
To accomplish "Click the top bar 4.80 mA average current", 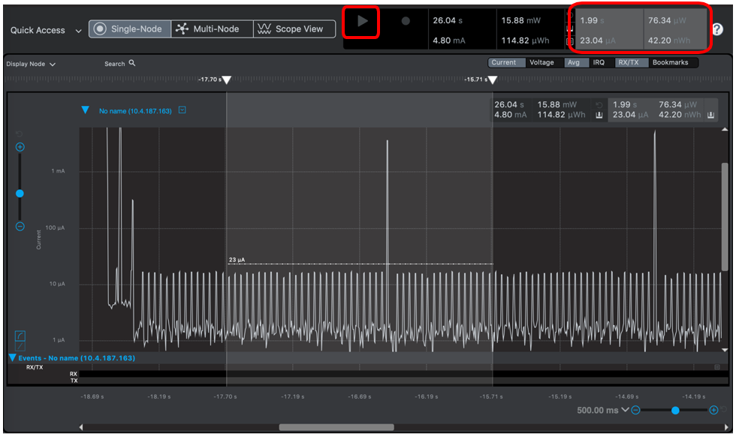I will (449, 41).
